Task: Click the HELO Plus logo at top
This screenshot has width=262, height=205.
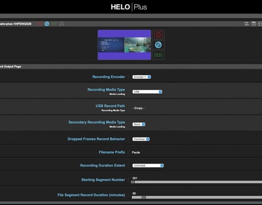Action: pyautogui.click(x=129, y=7)
